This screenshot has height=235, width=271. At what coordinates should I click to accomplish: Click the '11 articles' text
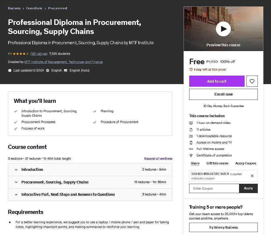pos(203,130)
